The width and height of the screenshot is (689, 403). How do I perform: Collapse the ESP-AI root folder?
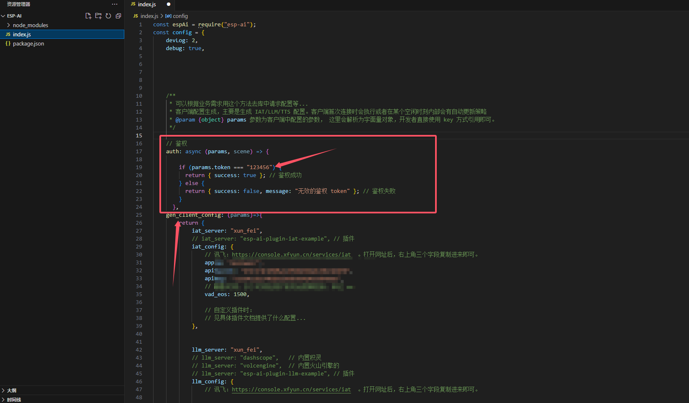coord(3,16)
